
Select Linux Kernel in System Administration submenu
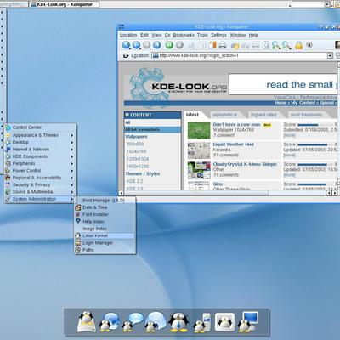(x=105, y=235)
